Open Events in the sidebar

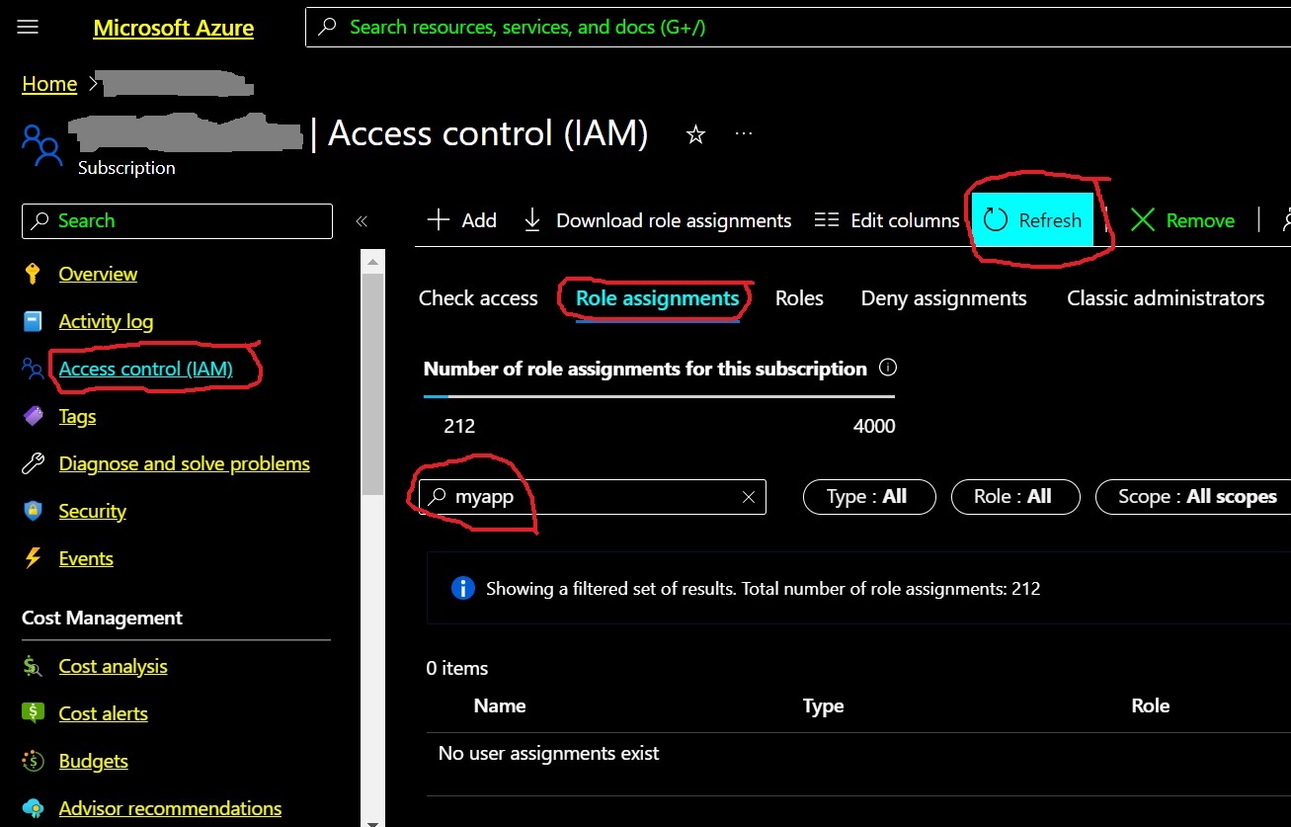coord(86,558)
